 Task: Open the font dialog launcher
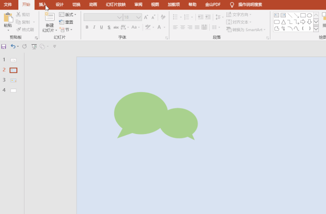[x=166, y=38]
